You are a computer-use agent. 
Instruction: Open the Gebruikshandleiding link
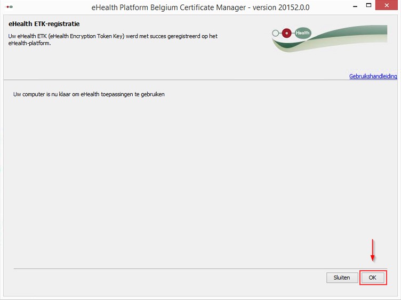373,76
